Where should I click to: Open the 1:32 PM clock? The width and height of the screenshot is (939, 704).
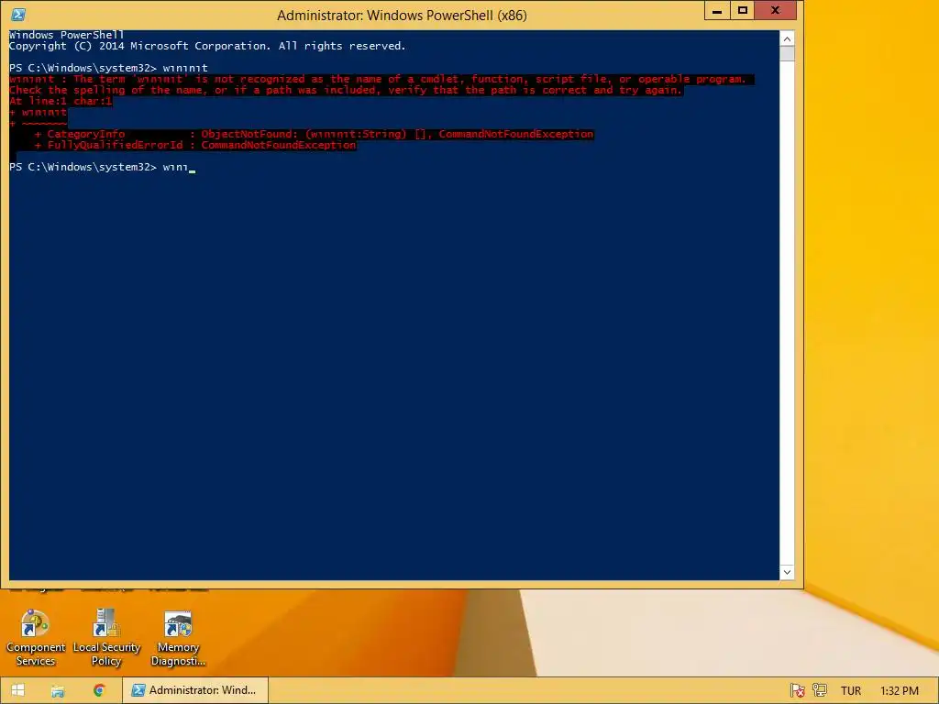899,691
